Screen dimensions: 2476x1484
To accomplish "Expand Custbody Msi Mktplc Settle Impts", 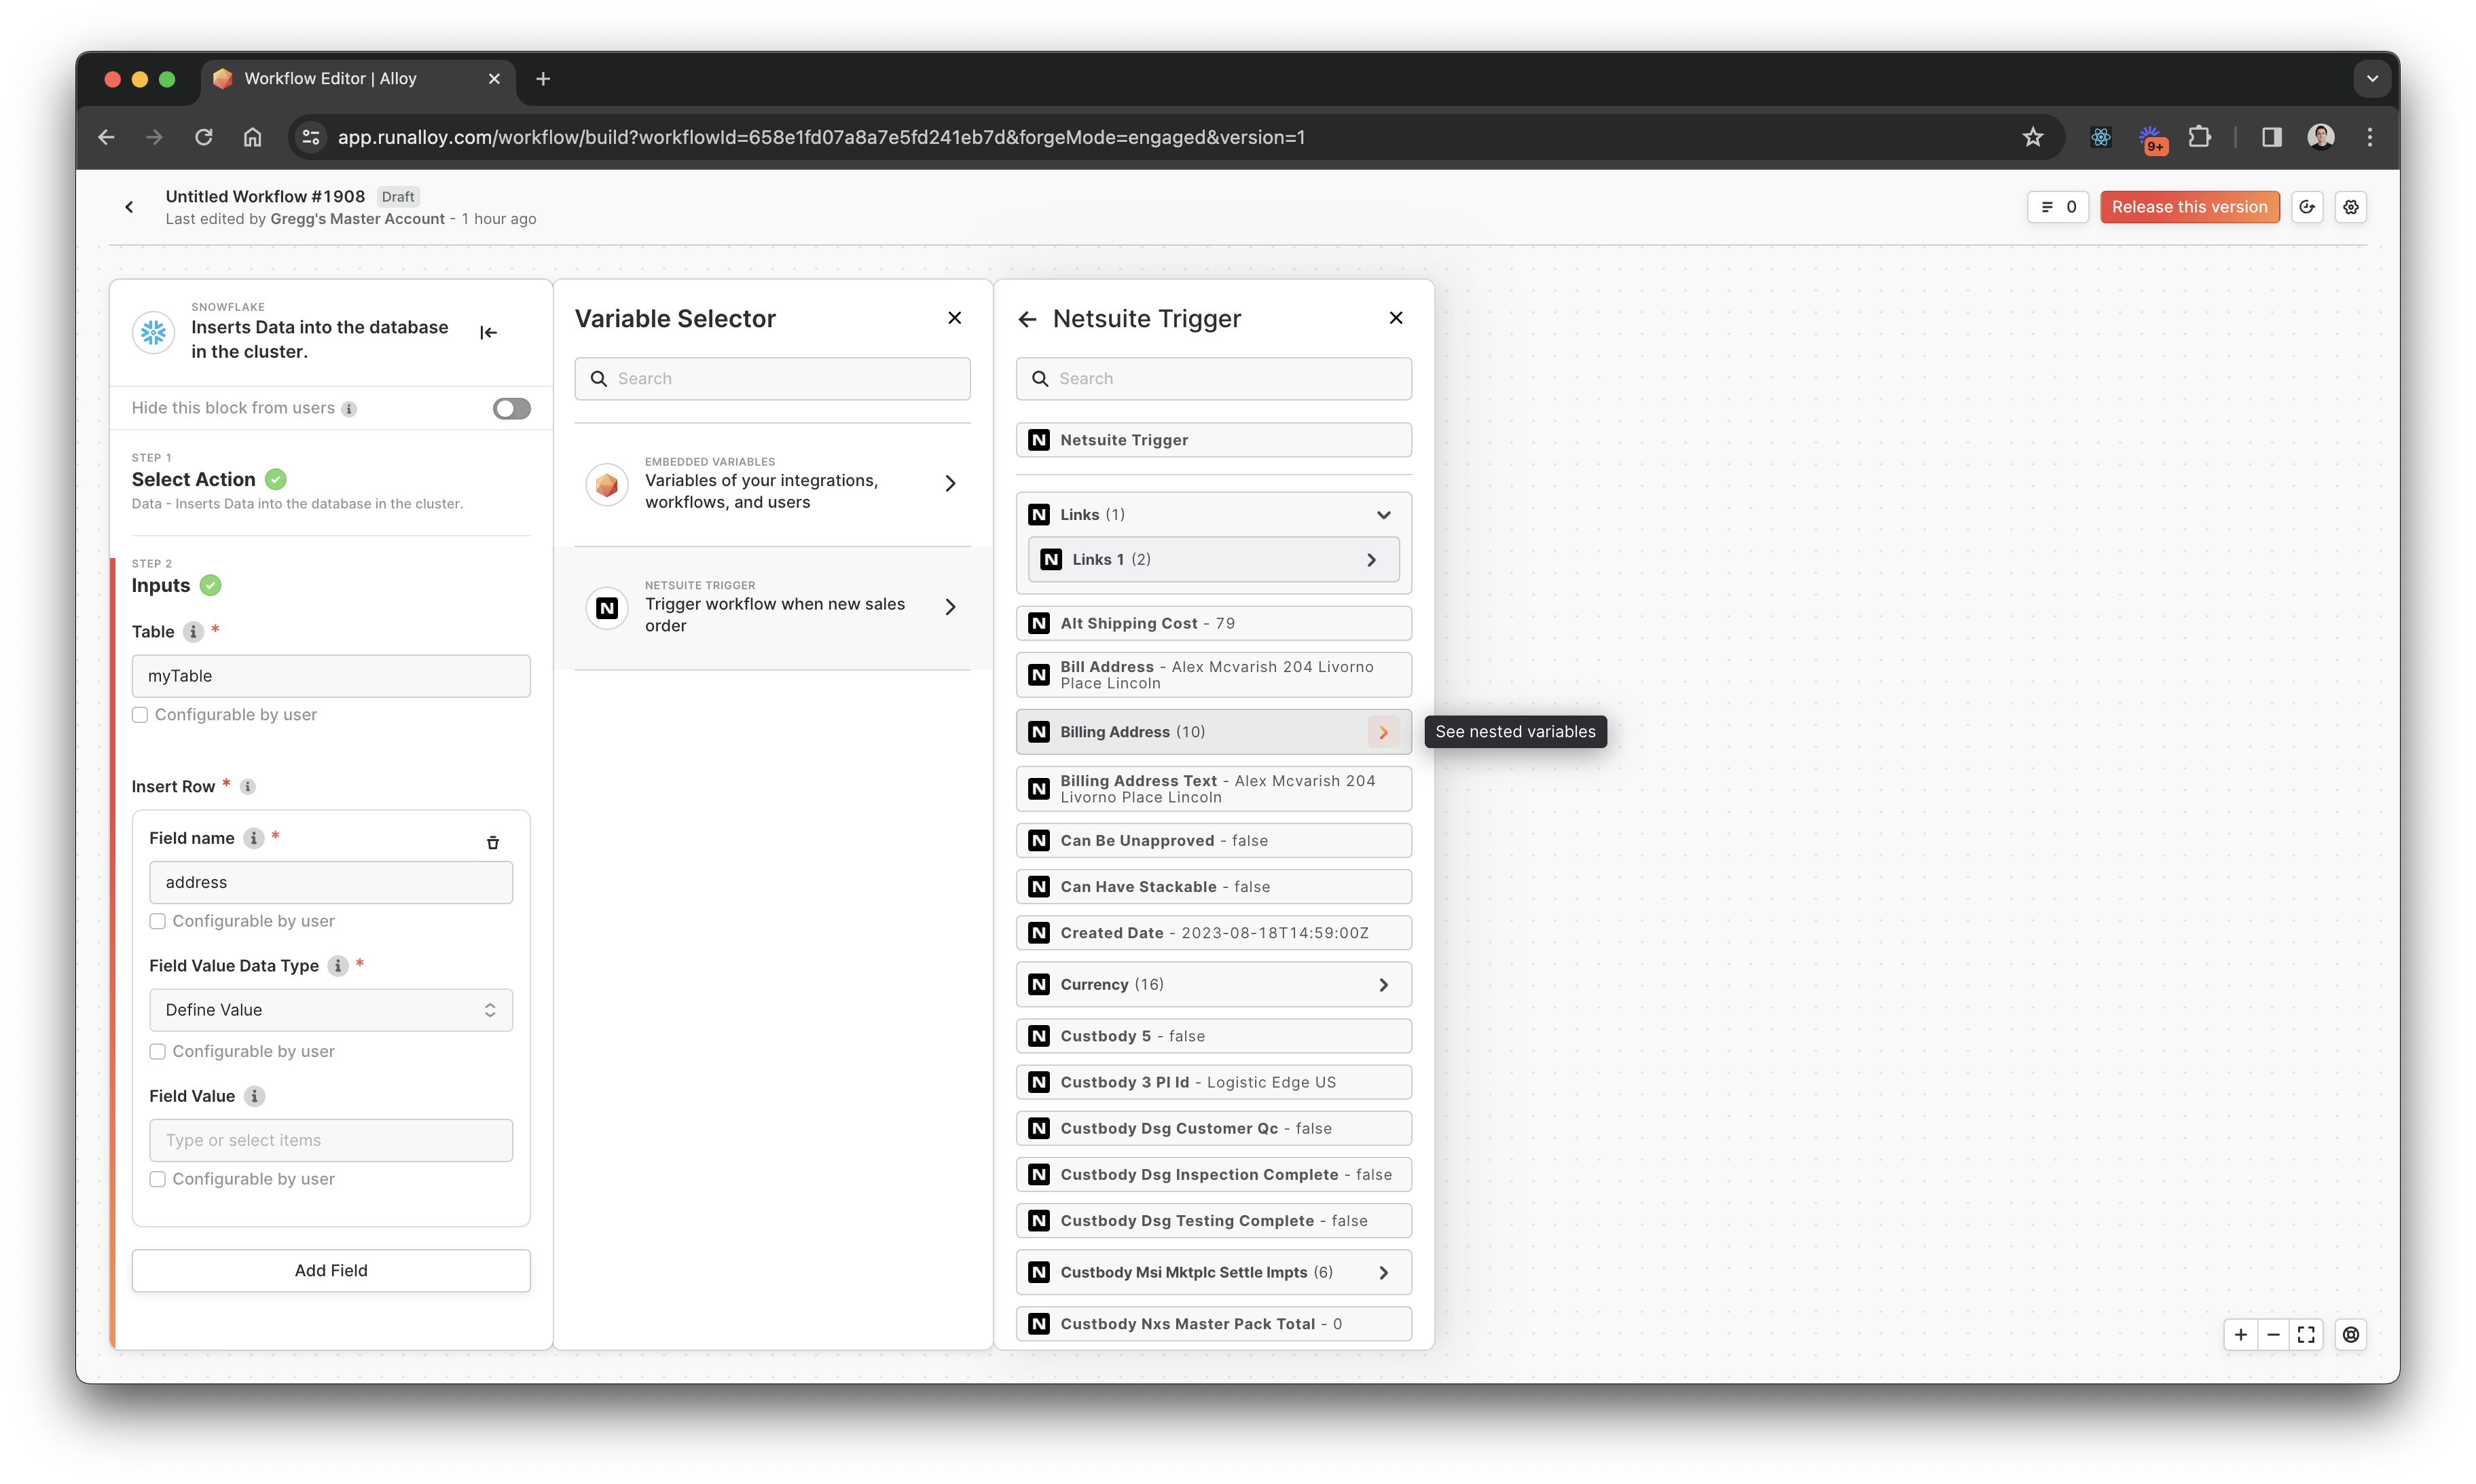I will click(1383, 1273).
